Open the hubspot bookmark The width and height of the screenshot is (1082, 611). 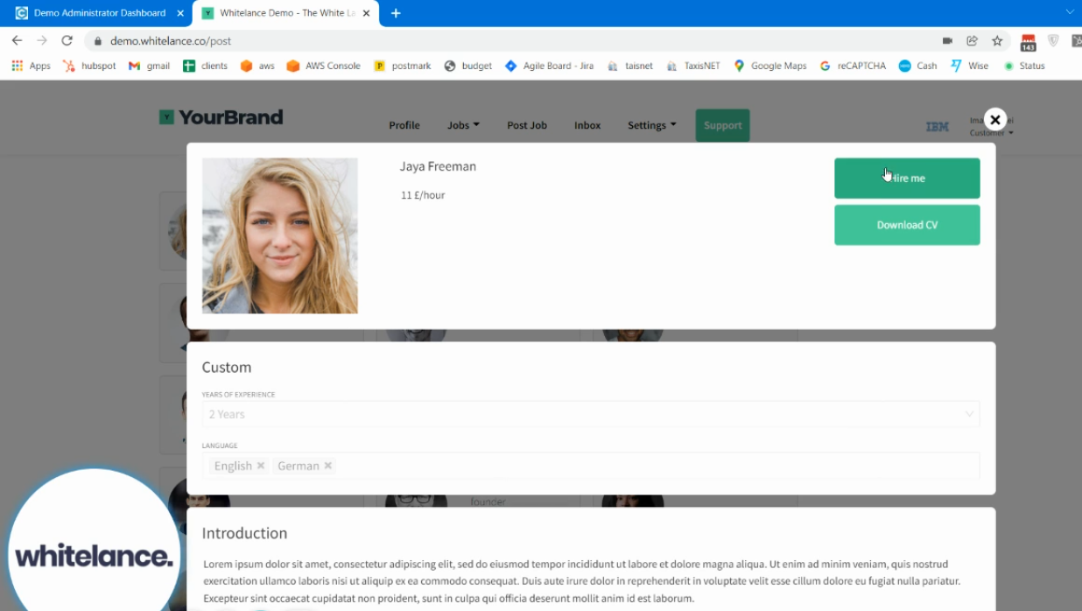[89, 66]
